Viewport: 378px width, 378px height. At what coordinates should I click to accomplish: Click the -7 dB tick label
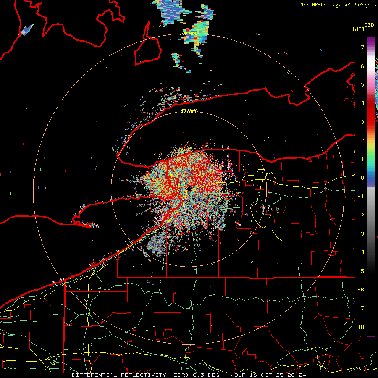click(361, 308)
